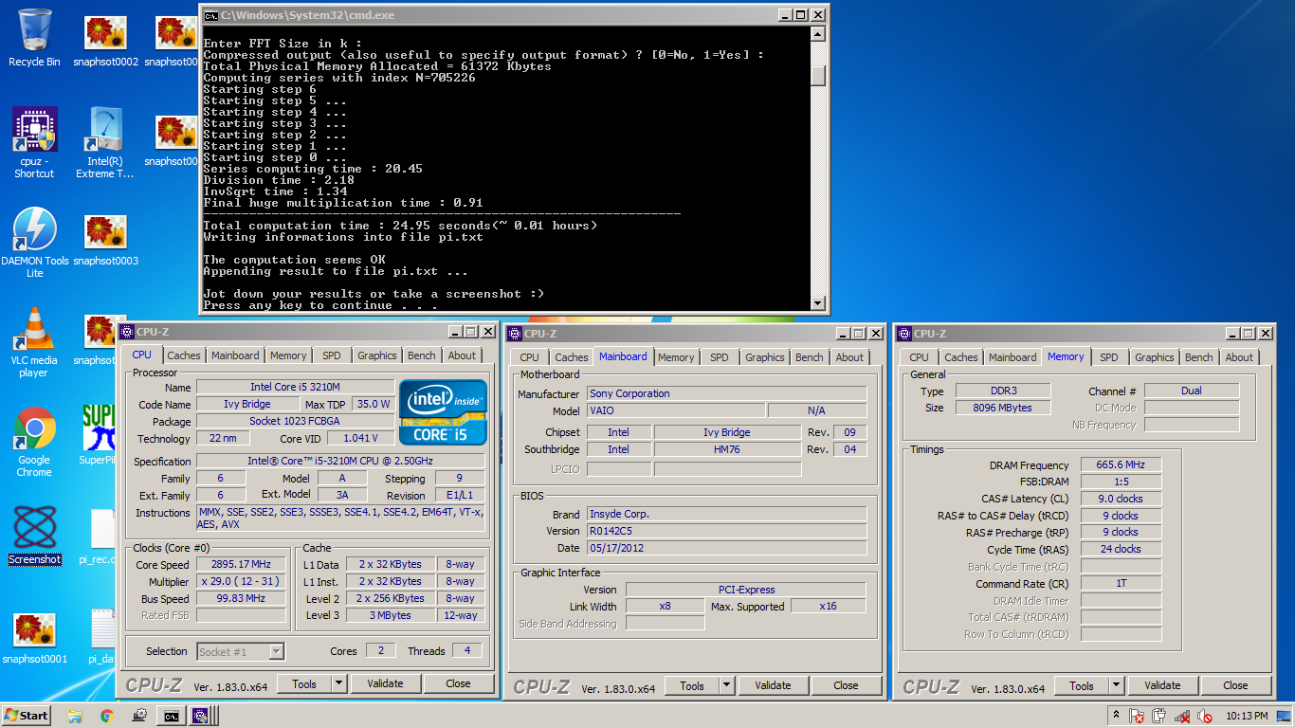Open SPD tab in the left CPU-Z window
1295x728 pixels.
point(331,355)
